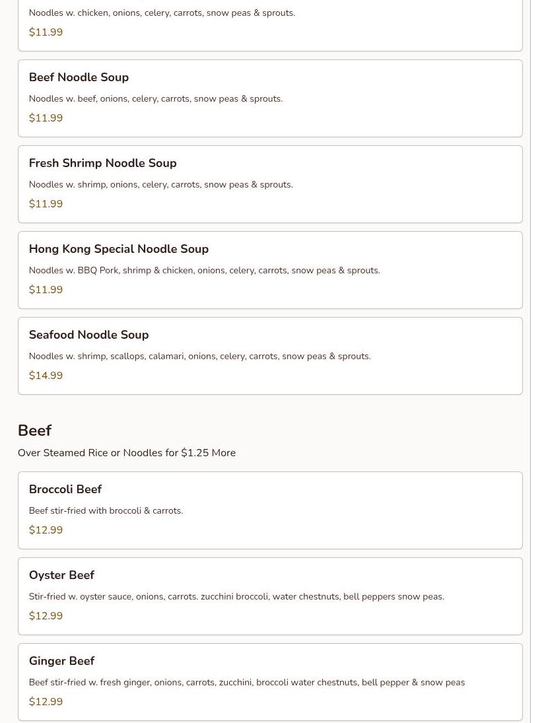Open the Beef Noodle Soup item
The height and width of the screenshot is (723, 544).
(x=79, y=77)
